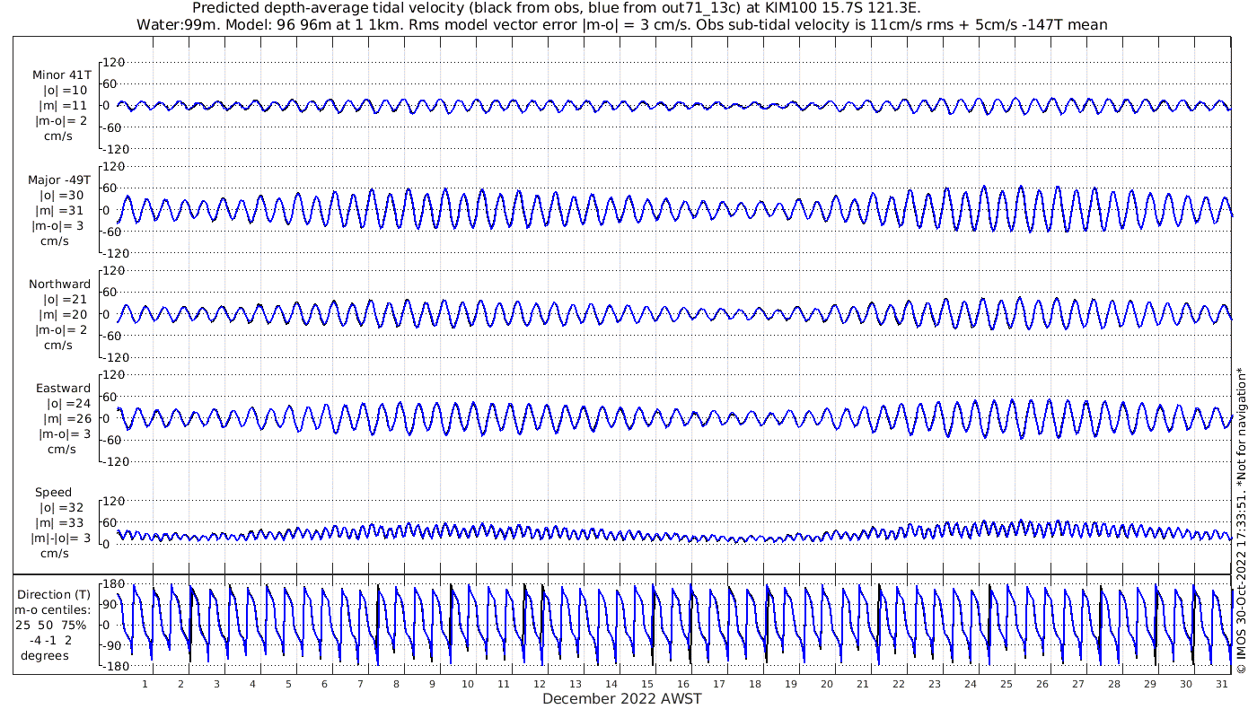Click the chart title about predicted tidal velocity

(556, 8)
